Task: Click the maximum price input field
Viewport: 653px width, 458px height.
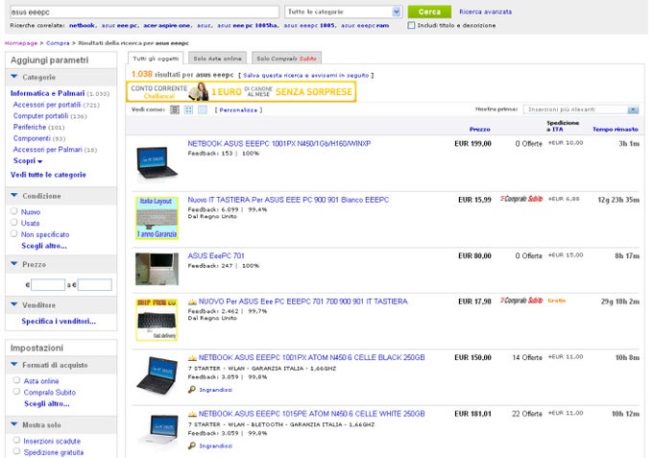Action: [94, 285]
